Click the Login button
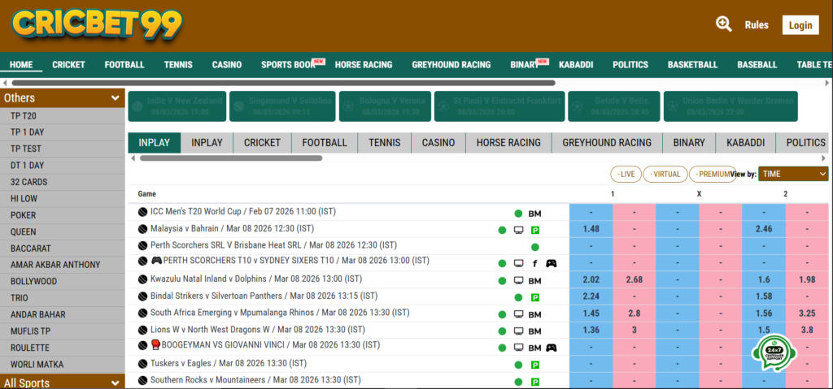 pos(800,25)
